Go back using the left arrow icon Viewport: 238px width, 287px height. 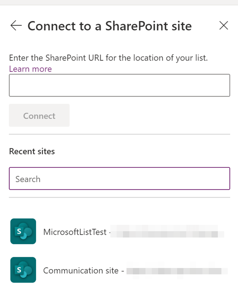pos(16,26)
